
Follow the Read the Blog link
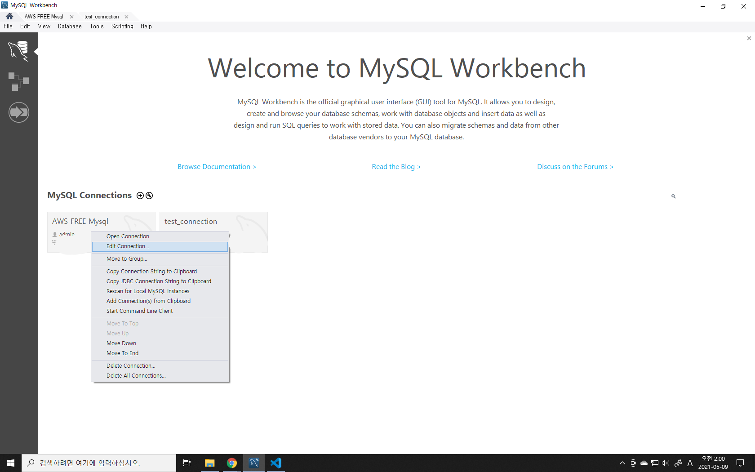396,167
